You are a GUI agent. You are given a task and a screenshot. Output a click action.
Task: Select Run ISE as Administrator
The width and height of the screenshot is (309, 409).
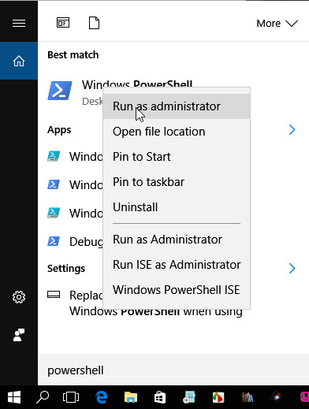(x=177, y=265)
